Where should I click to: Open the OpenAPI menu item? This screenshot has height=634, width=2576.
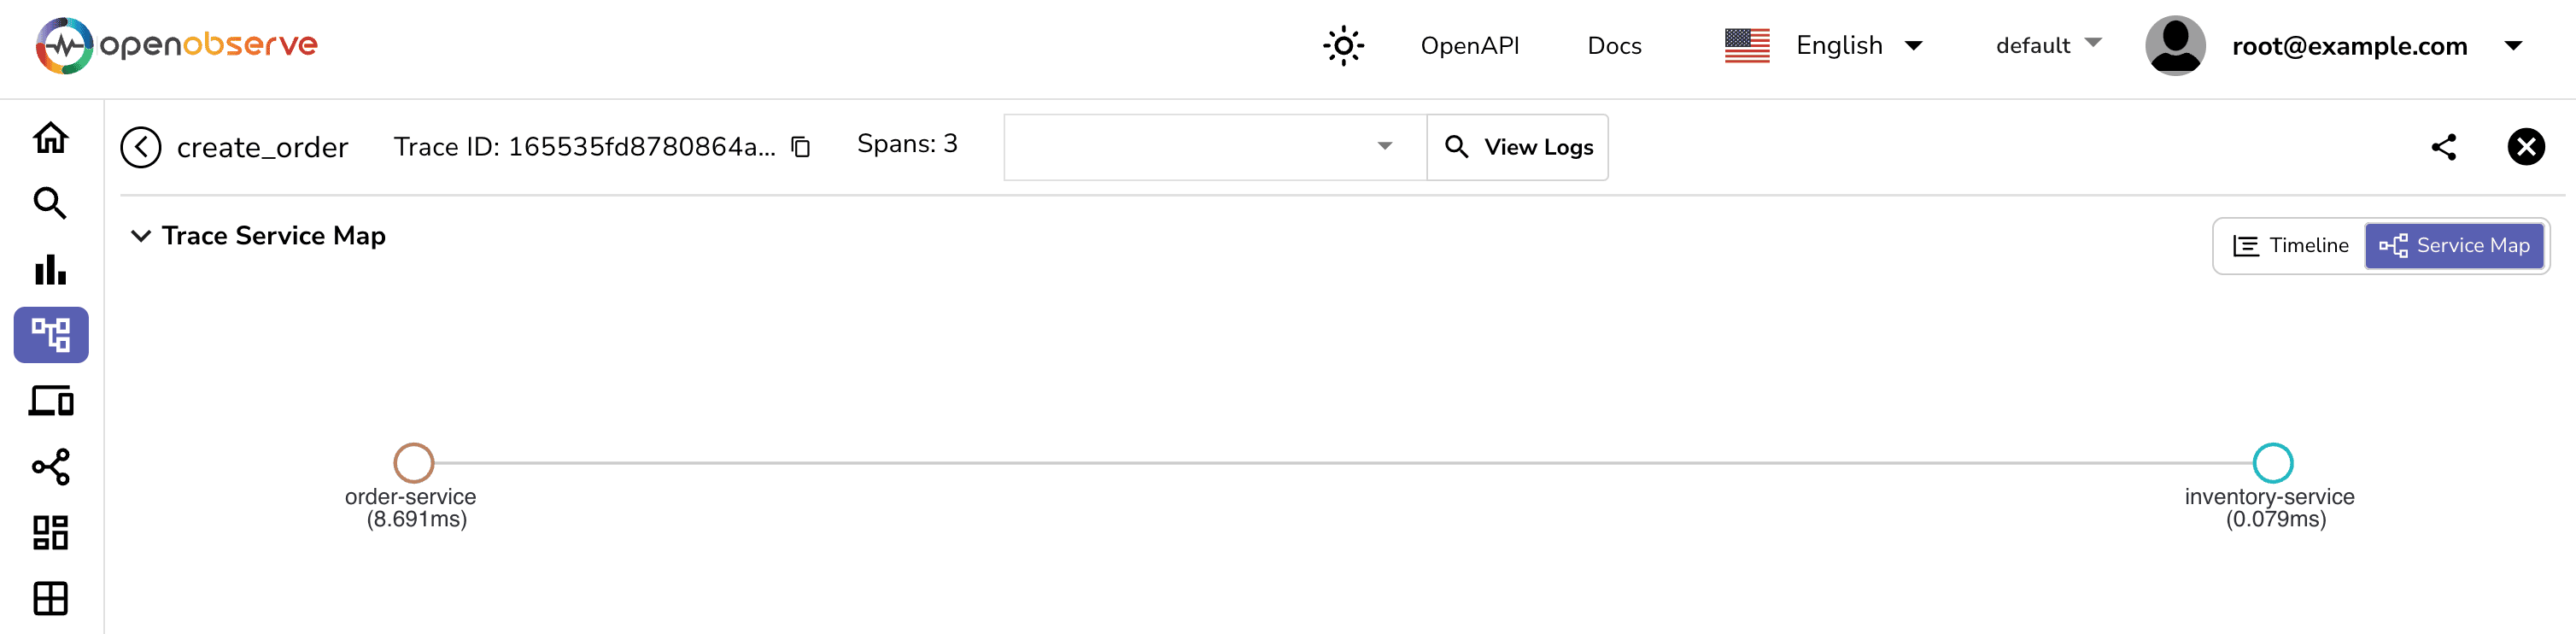[x=1469, y=46]
